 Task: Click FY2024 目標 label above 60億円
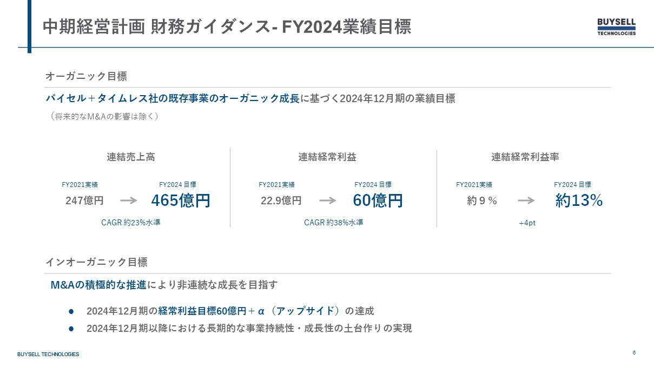pos(373,185)
